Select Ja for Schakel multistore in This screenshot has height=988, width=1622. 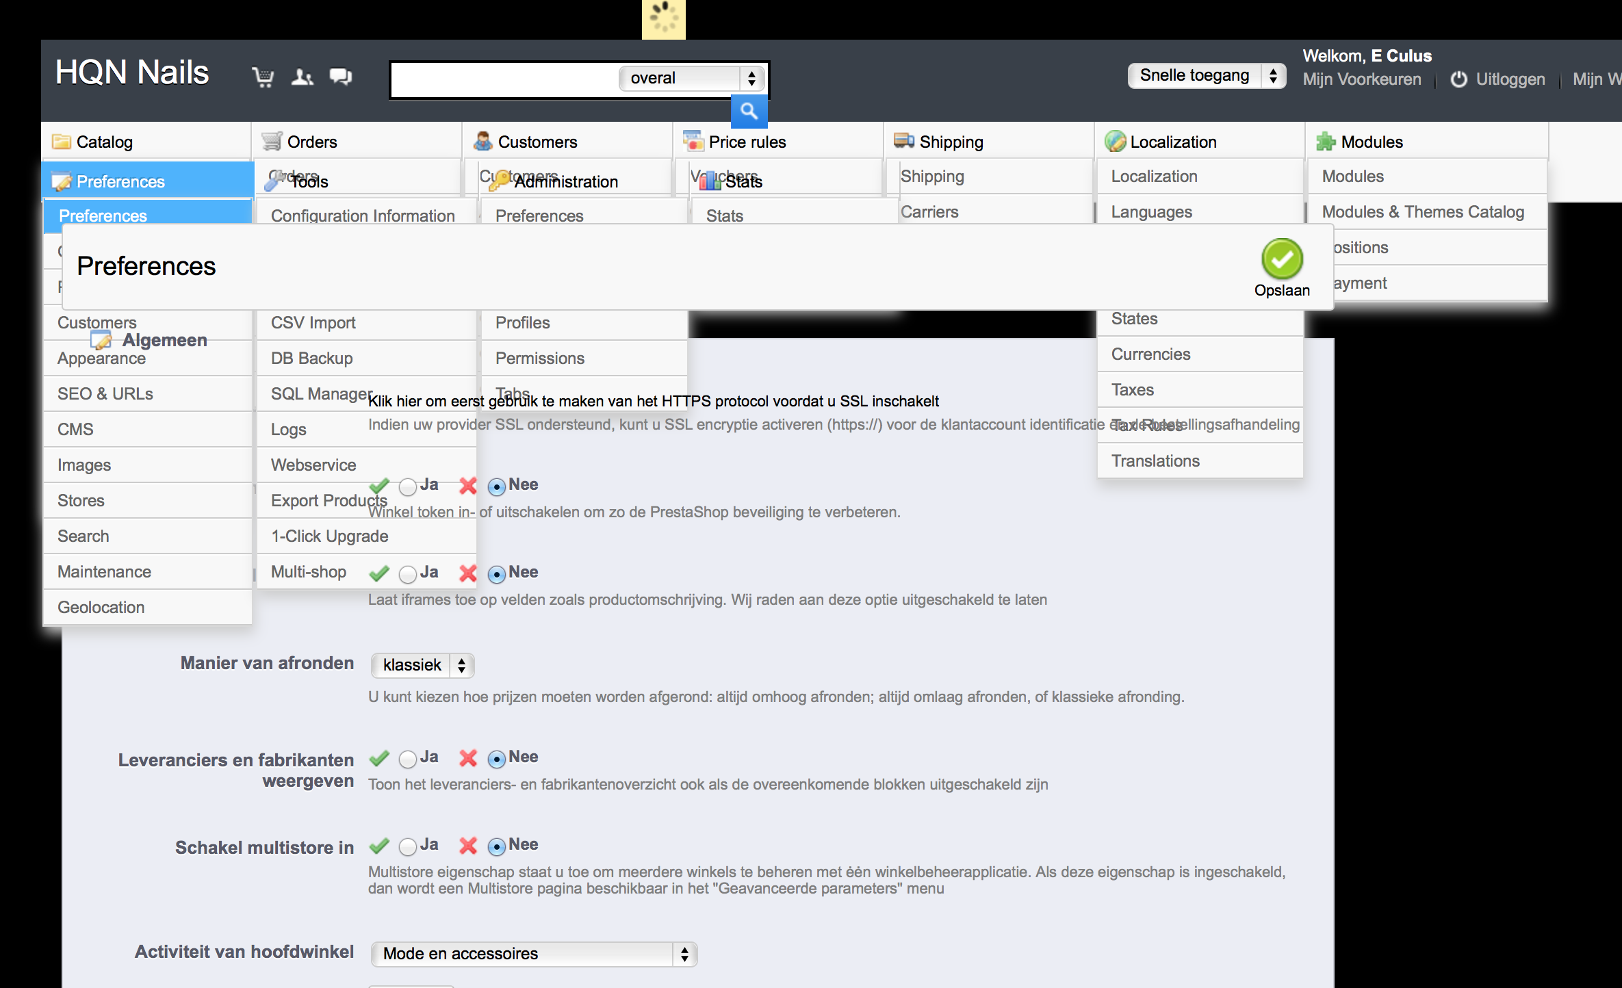408,846
